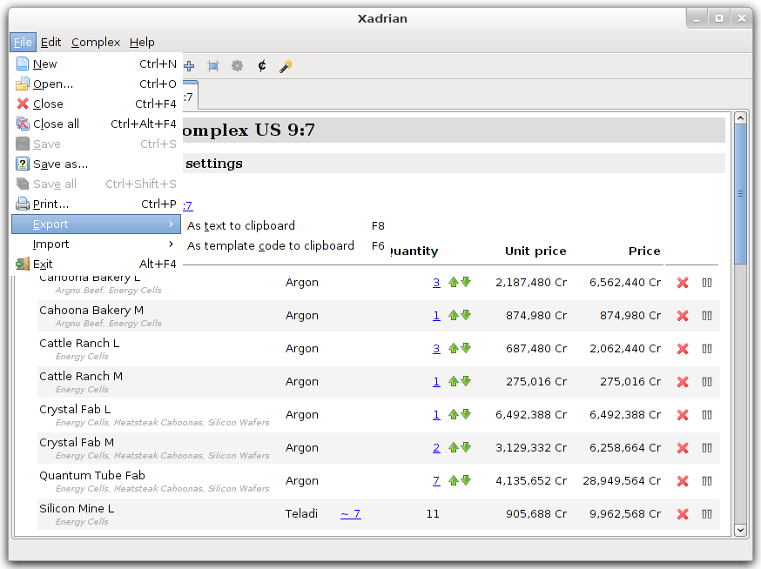Choose Save as... from the File menu
The height and width of the screenshot is (569, 761).
[96, 164]
